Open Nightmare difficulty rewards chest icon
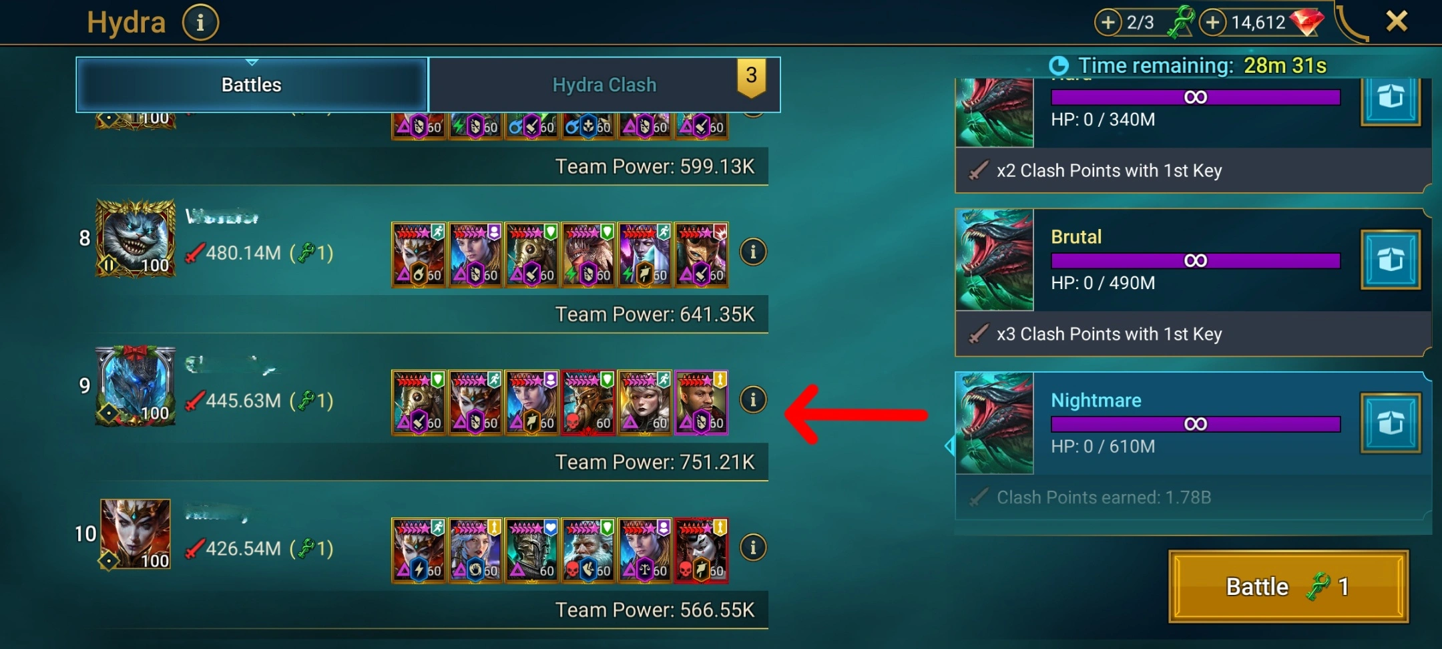This screenshot has width=1442, height=649. pyautogui.click(x=1391, y=423)
